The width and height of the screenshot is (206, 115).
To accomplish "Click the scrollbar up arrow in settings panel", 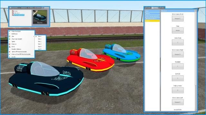I will point(196,11).
